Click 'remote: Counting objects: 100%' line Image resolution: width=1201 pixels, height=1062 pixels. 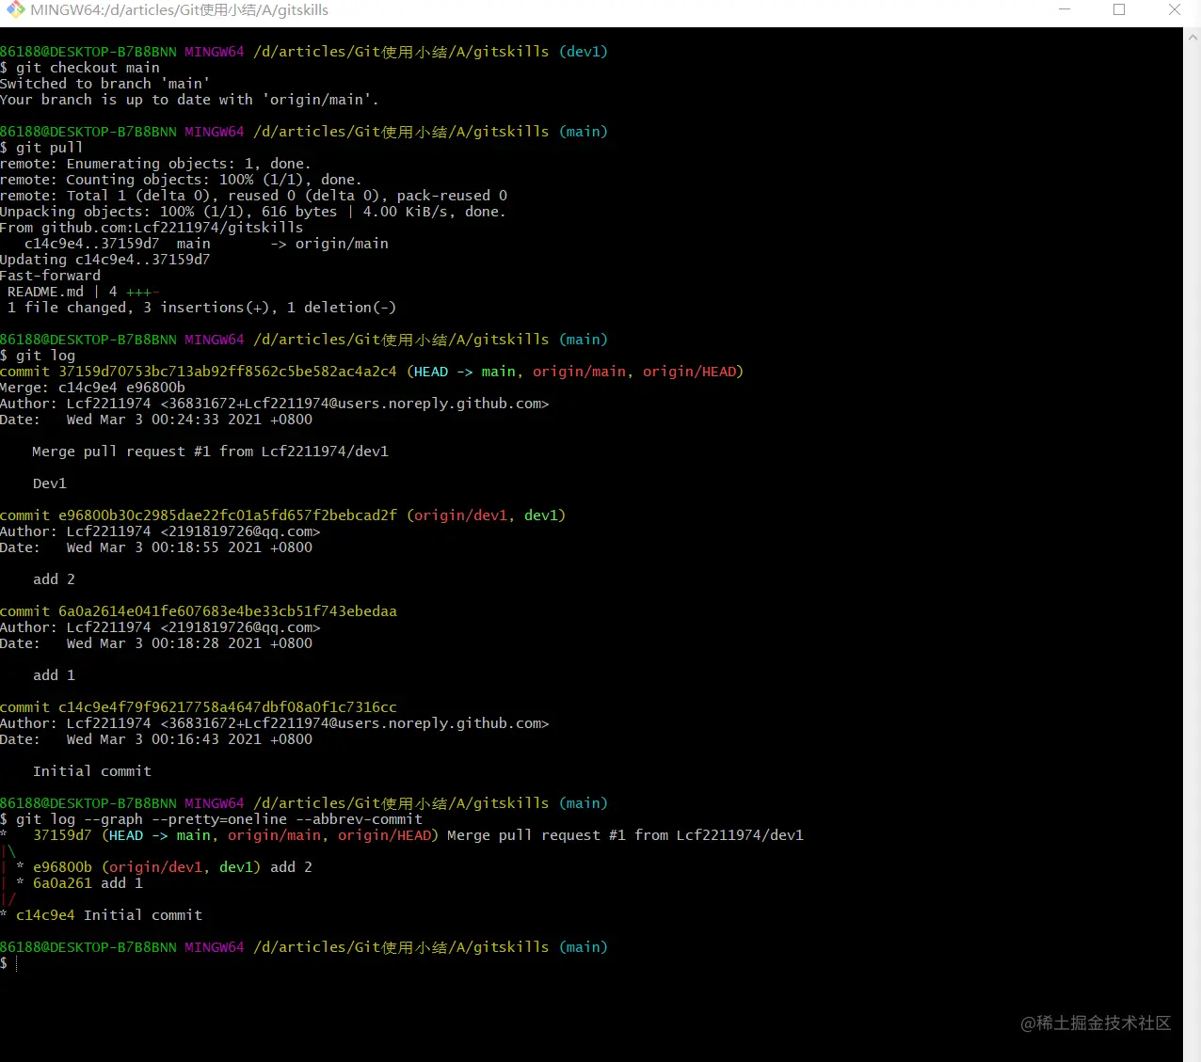181,180
